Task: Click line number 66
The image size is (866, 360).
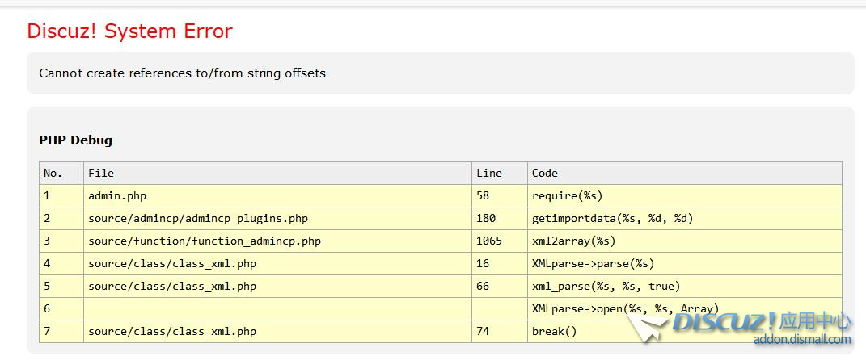Action: click(x=500, y=286)
